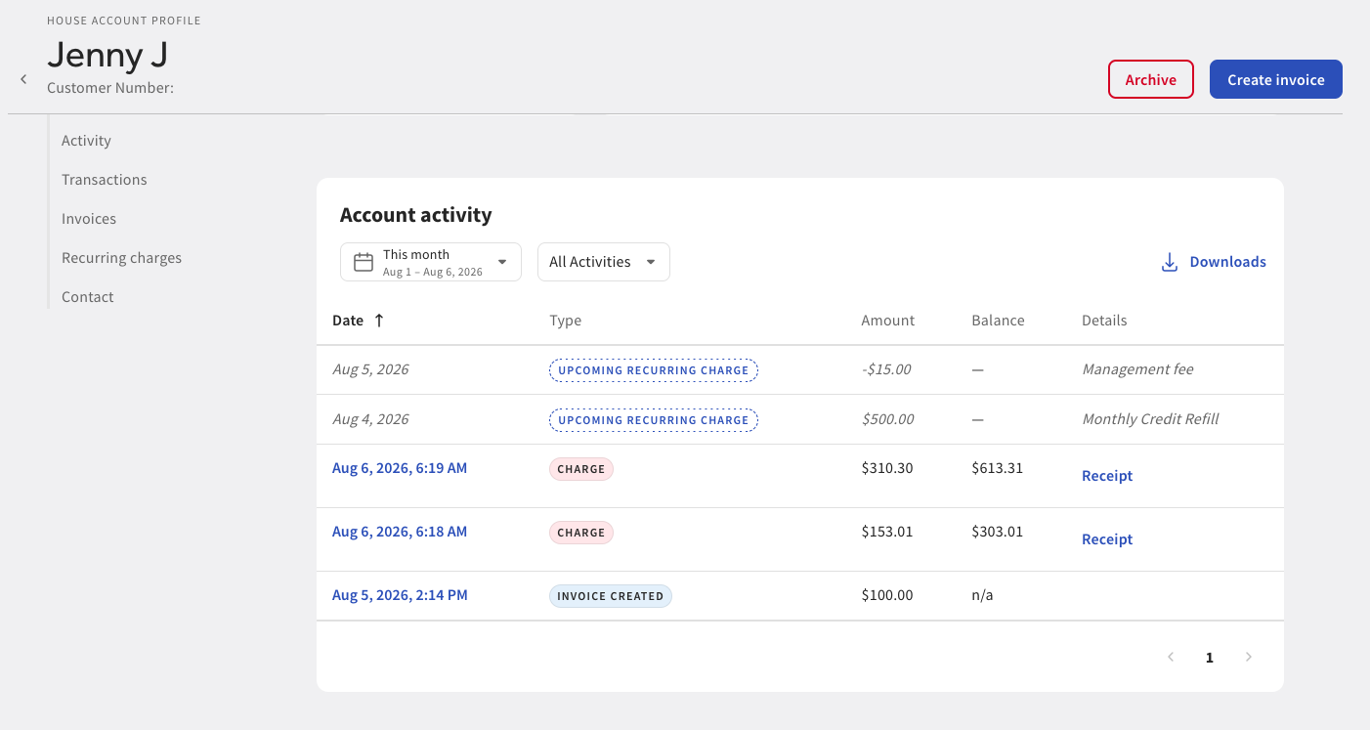The width and height of the screenshot is (1370, 730).
Task: Click the Aug 5, 2026 upcoming charge date
Action: coord(370,369)
